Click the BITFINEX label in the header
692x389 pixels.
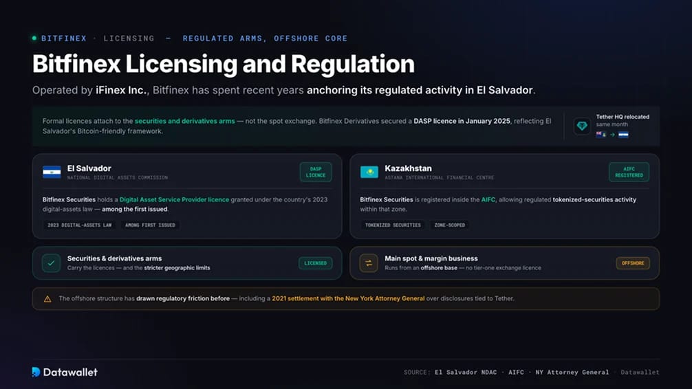tap(64, 38)
